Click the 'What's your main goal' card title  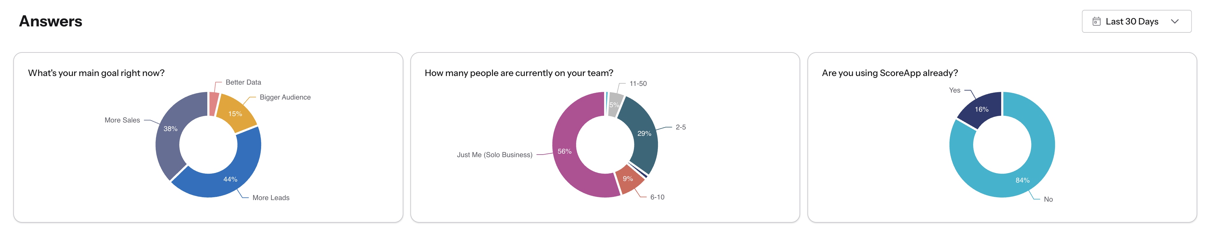click(x=96, y=73)
